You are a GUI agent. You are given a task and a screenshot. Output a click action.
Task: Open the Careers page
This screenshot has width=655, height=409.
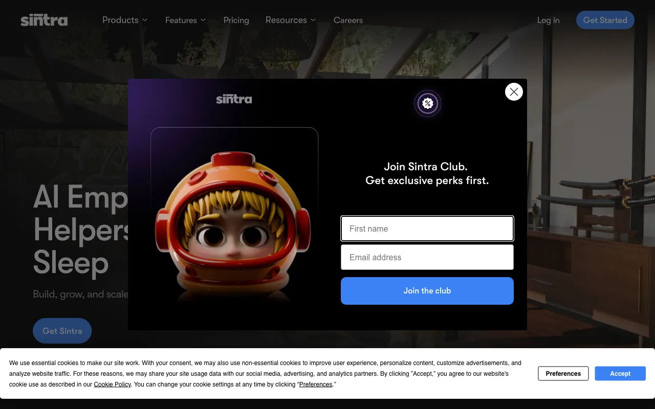point(348,20)
